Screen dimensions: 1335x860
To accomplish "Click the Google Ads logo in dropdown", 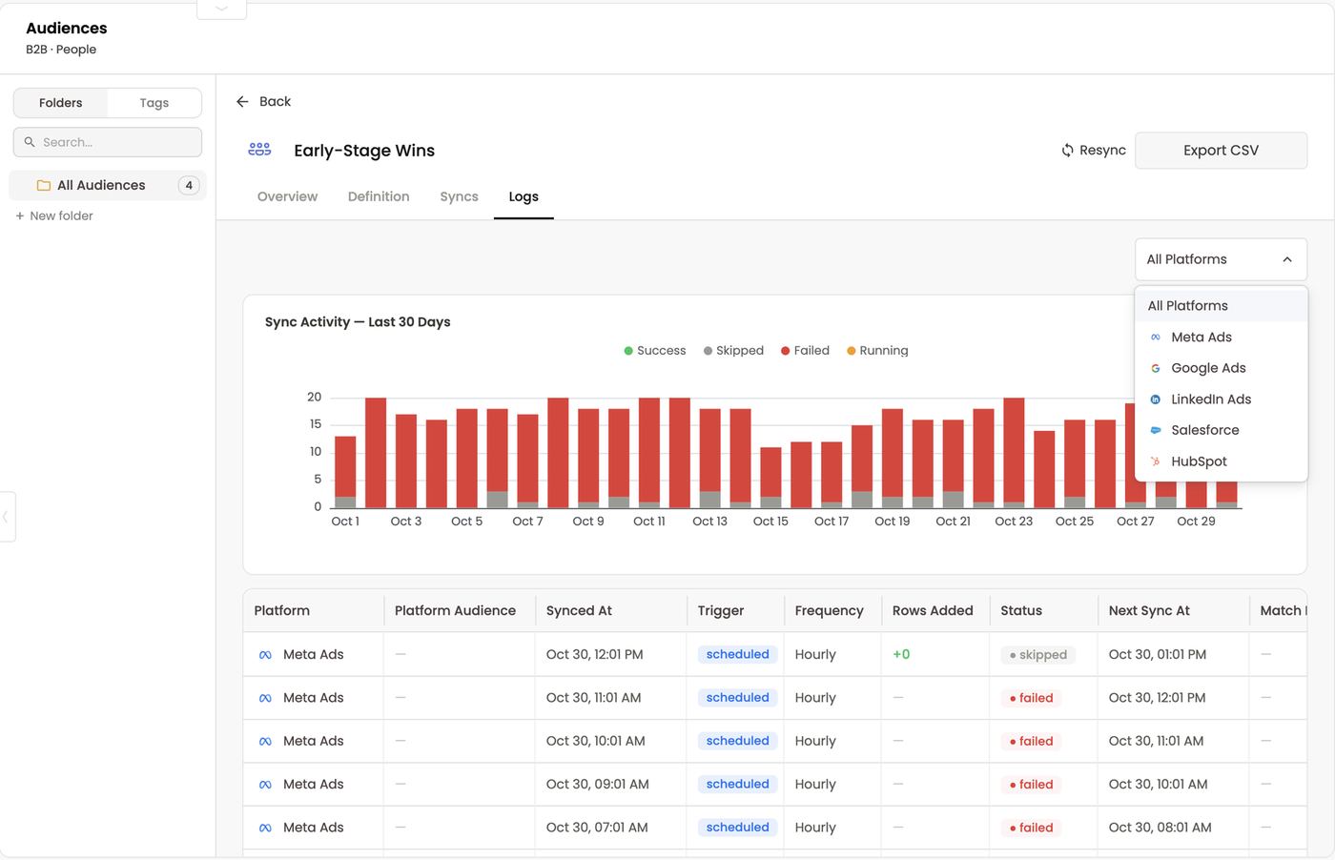I will (1156, 368).
